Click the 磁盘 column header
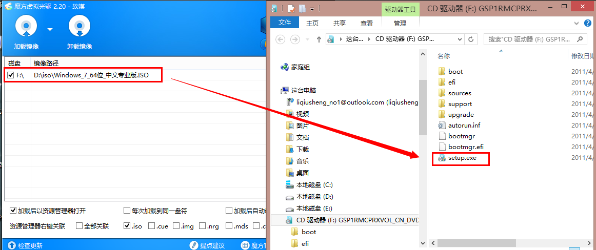The height and width of the screenshot is (250, 596). (x=14, y=63)
